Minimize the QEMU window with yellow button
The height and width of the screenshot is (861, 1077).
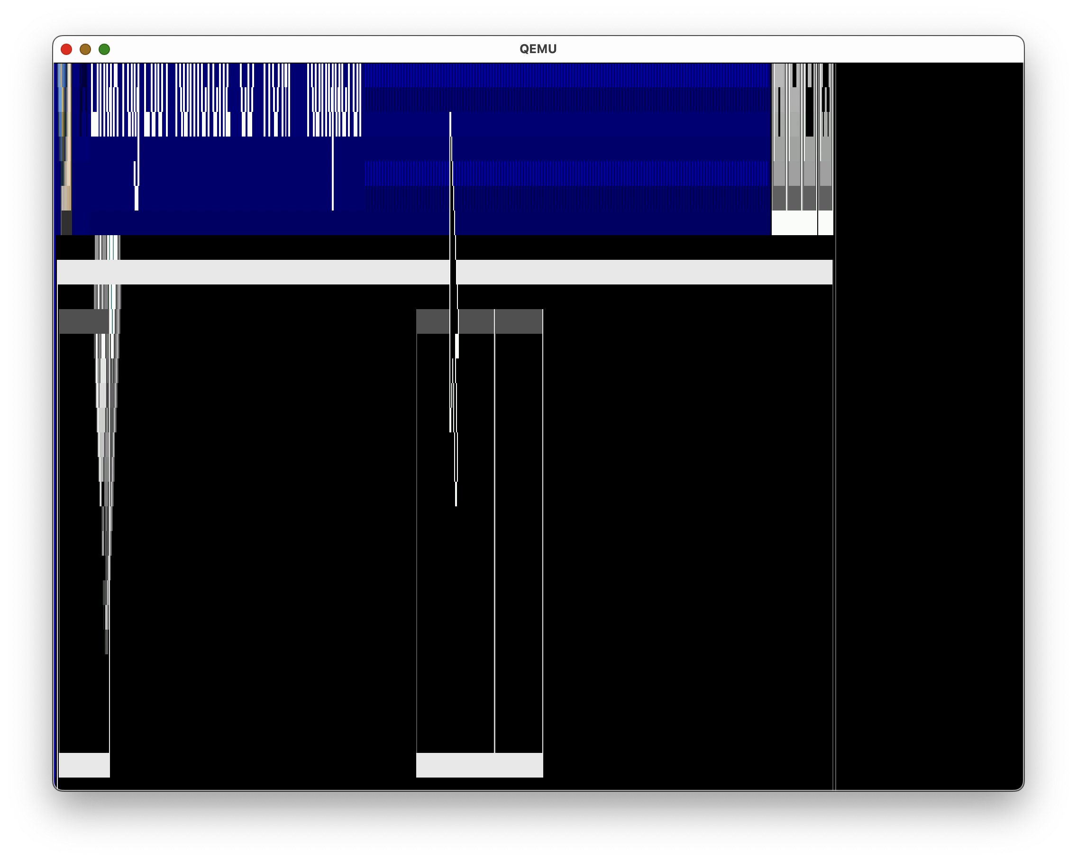85,49
